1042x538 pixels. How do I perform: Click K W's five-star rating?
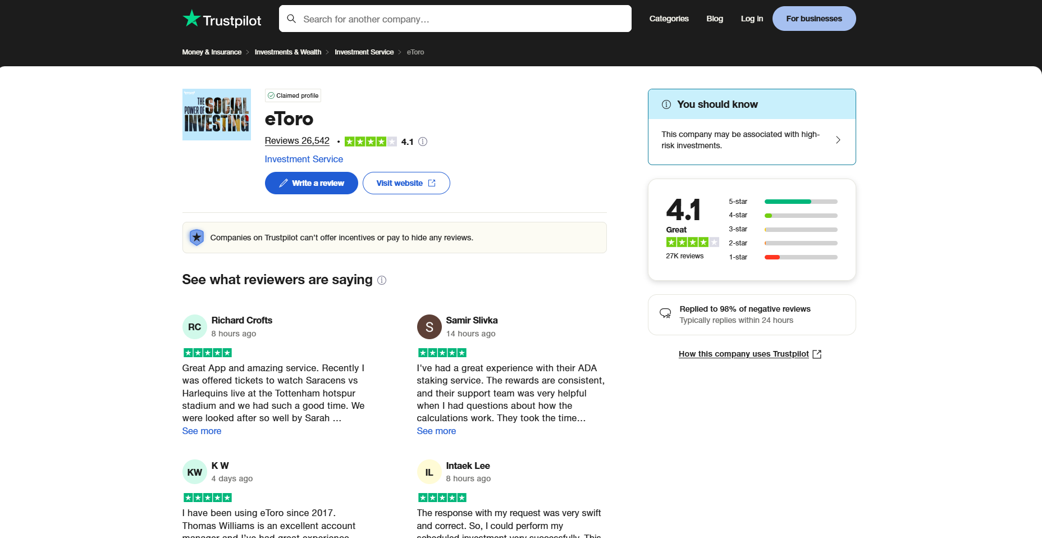(x=208, y=498)
